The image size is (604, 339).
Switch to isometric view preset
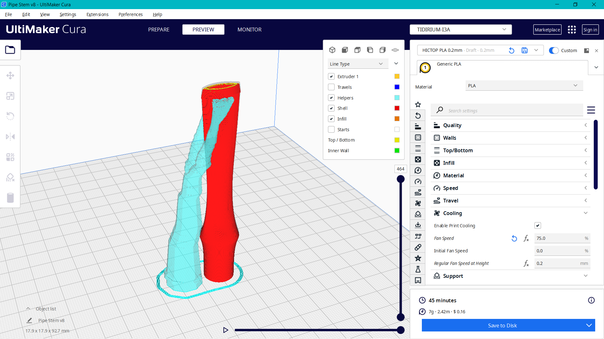coord(332,50)
